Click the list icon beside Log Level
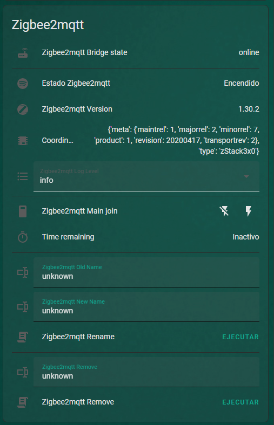 pyautogui.click(x=23, y=176)
